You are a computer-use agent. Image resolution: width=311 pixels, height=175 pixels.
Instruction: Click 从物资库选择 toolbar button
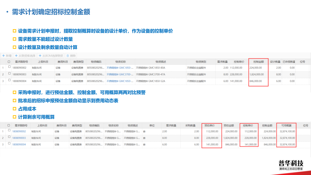25,56
